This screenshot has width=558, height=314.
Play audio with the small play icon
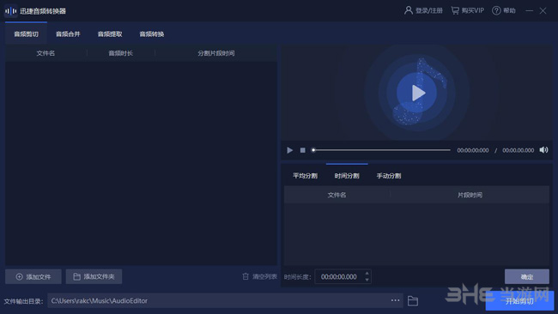pos(289,150)
